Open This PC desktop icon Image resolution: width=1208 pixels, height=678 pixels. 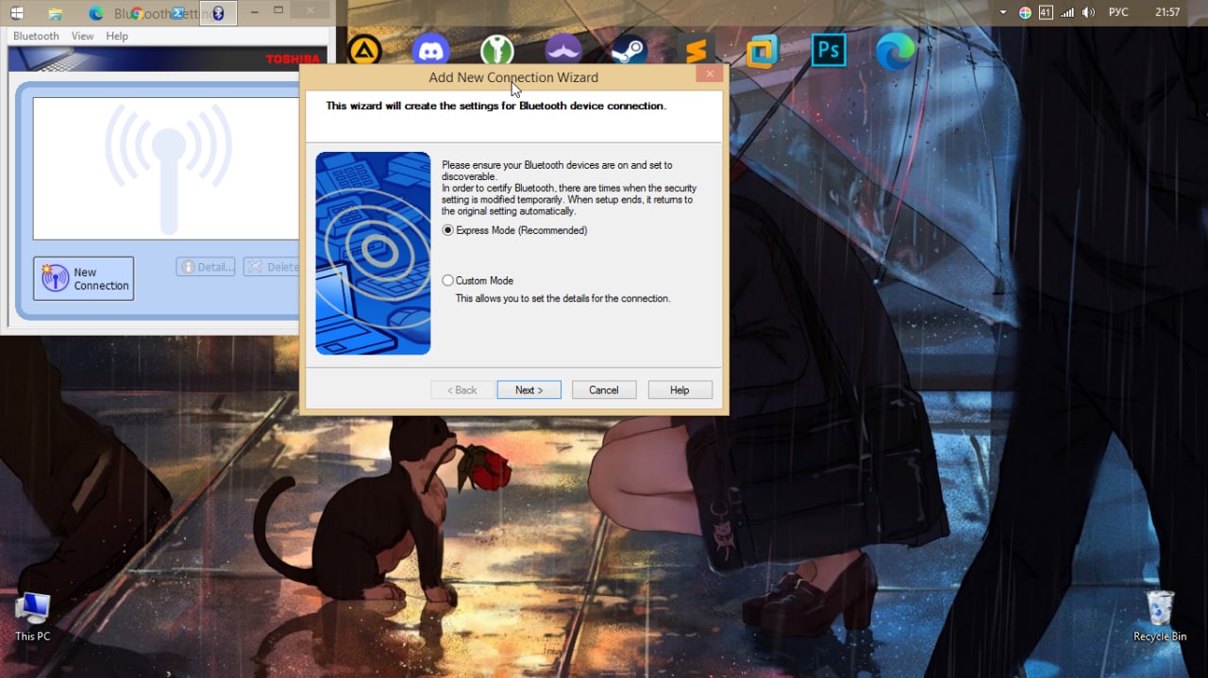(x=32, y=617)
